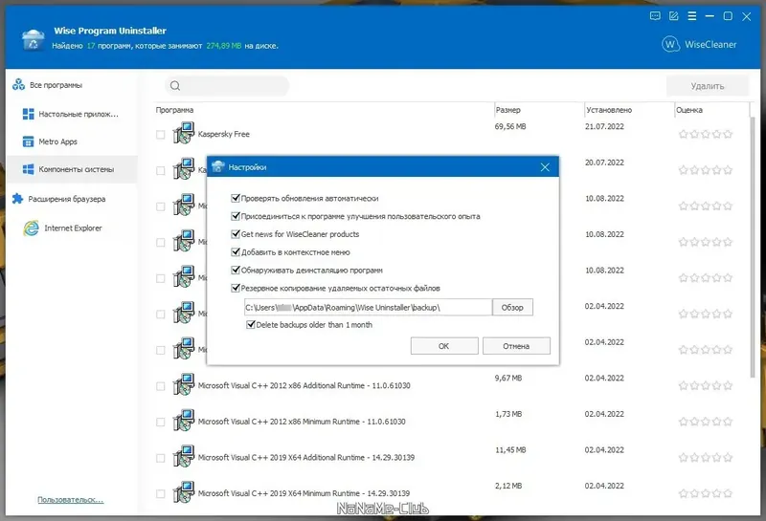Open the feedback chat icon in title bar
Screen dimensions: 766x521
point(655,16)
